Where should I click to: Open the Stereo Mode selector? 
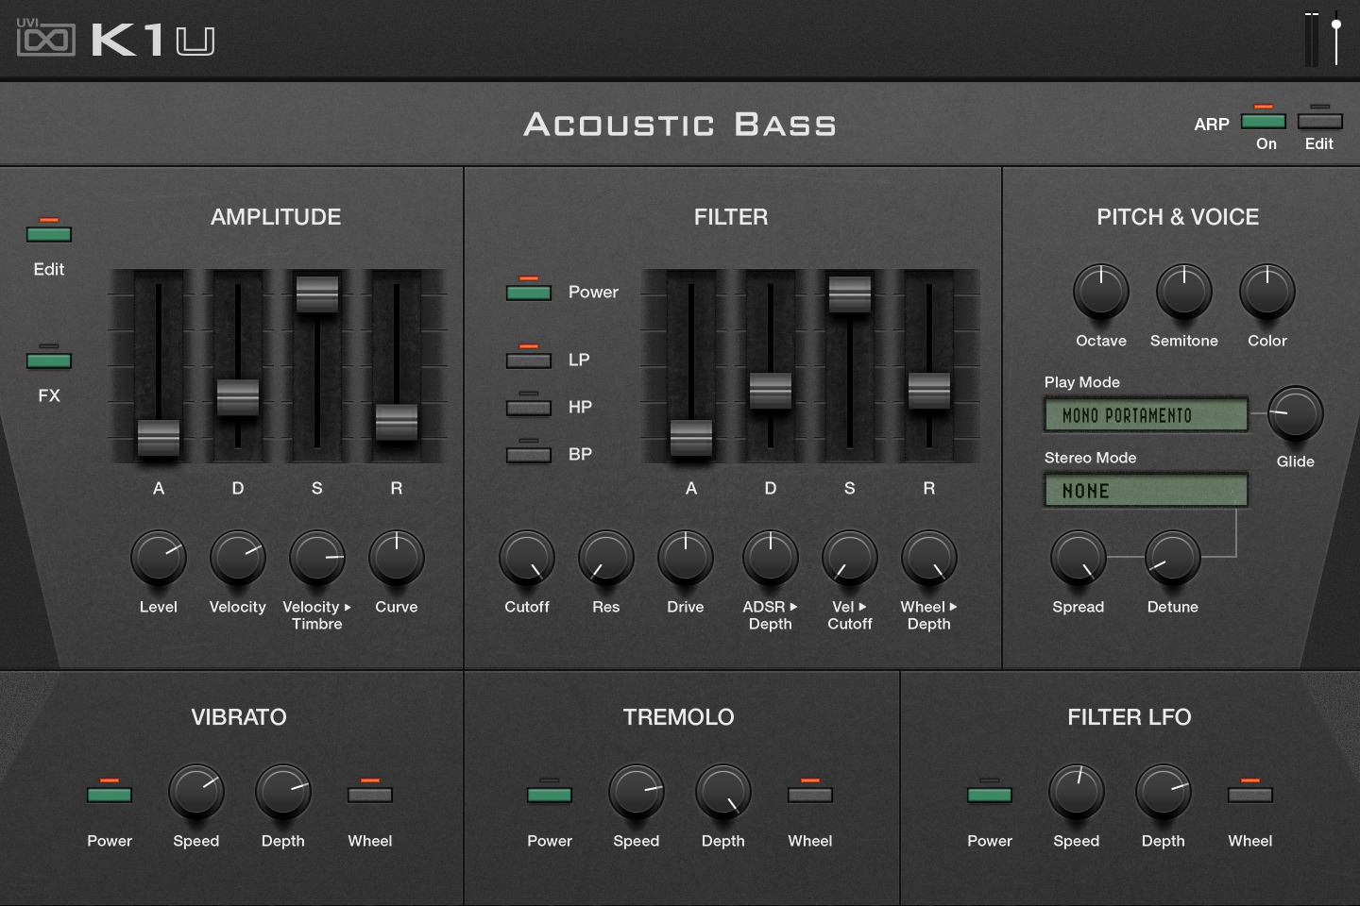[x=1145, y=491]
